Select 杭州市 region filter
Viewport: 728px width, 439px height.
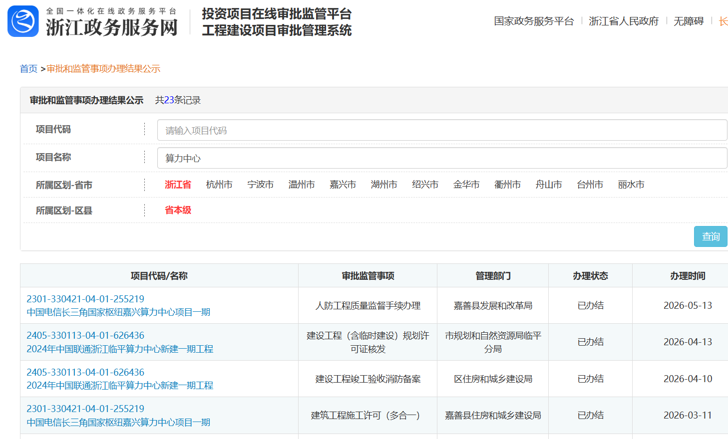219,185
